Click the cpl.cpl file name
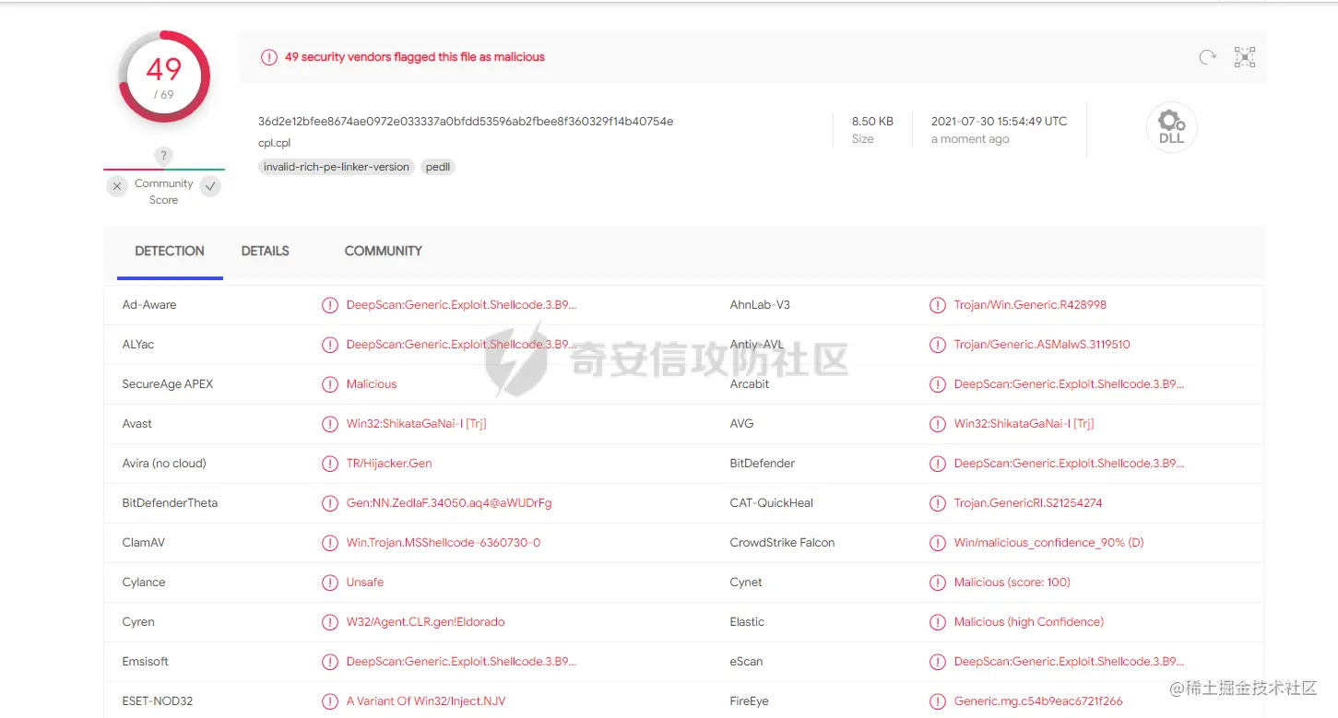Screen dimensions: 1338x718 click(x=275, y=144)
